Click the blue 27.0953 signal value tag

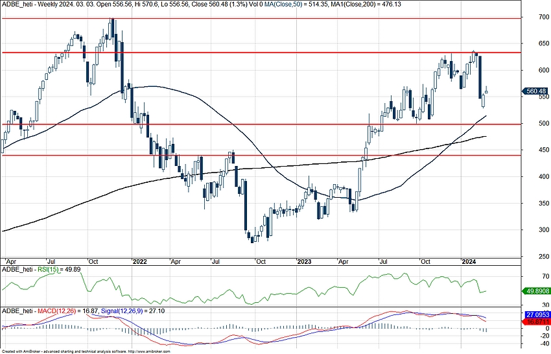[537, 315]
